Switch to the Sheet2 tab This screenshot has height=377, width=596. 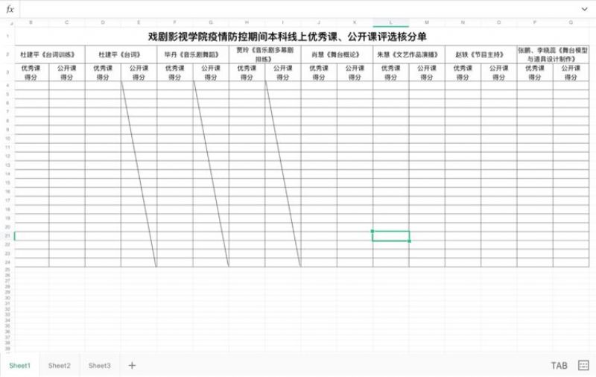click(60, 365)
